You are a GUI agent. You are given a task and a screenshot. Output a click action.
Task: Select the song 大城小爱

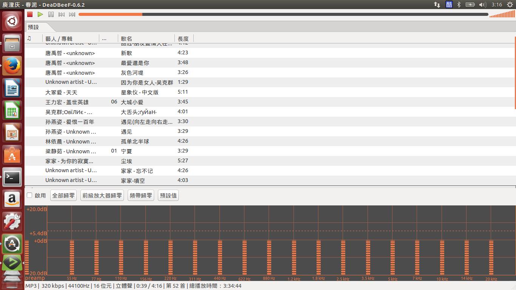point(270,102)
